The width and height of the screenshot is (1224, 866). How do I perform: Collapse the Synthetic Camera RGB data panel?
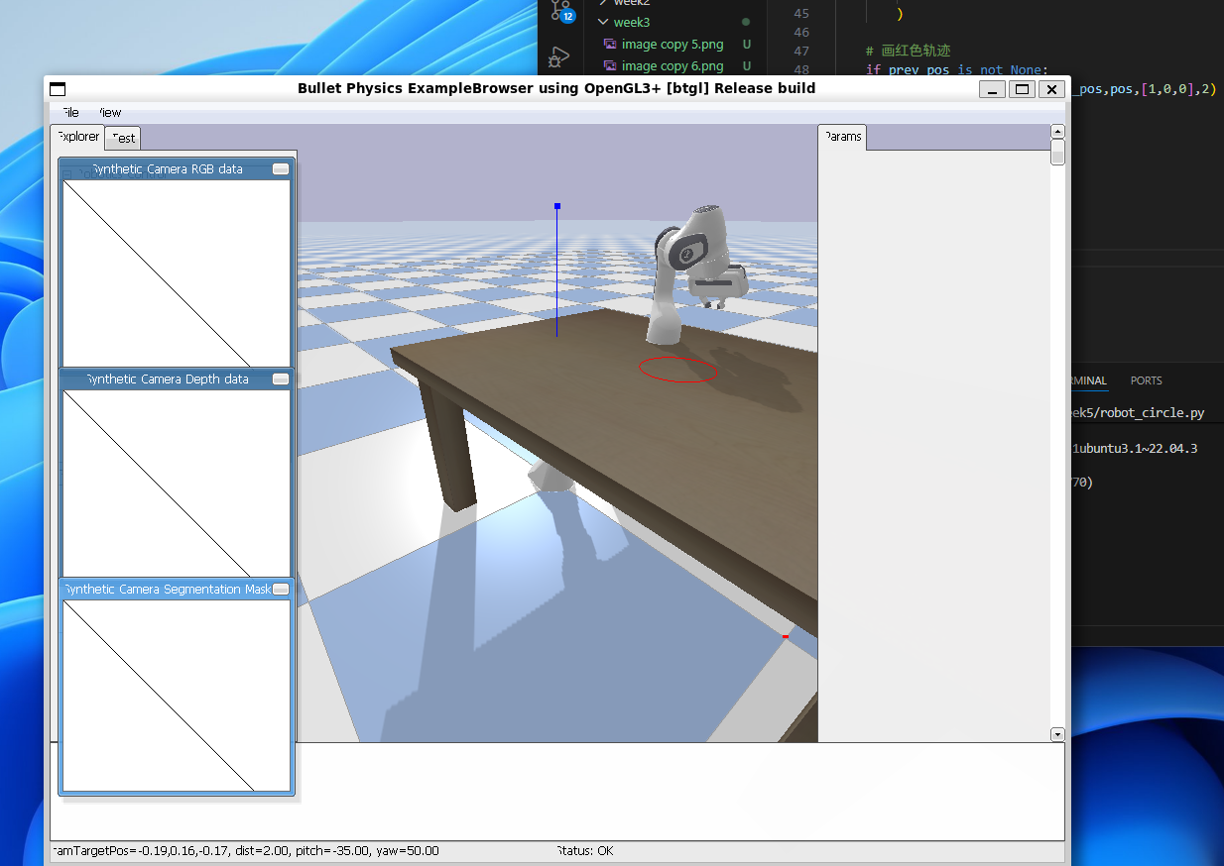pyautogui.click(x=281, y=169)
